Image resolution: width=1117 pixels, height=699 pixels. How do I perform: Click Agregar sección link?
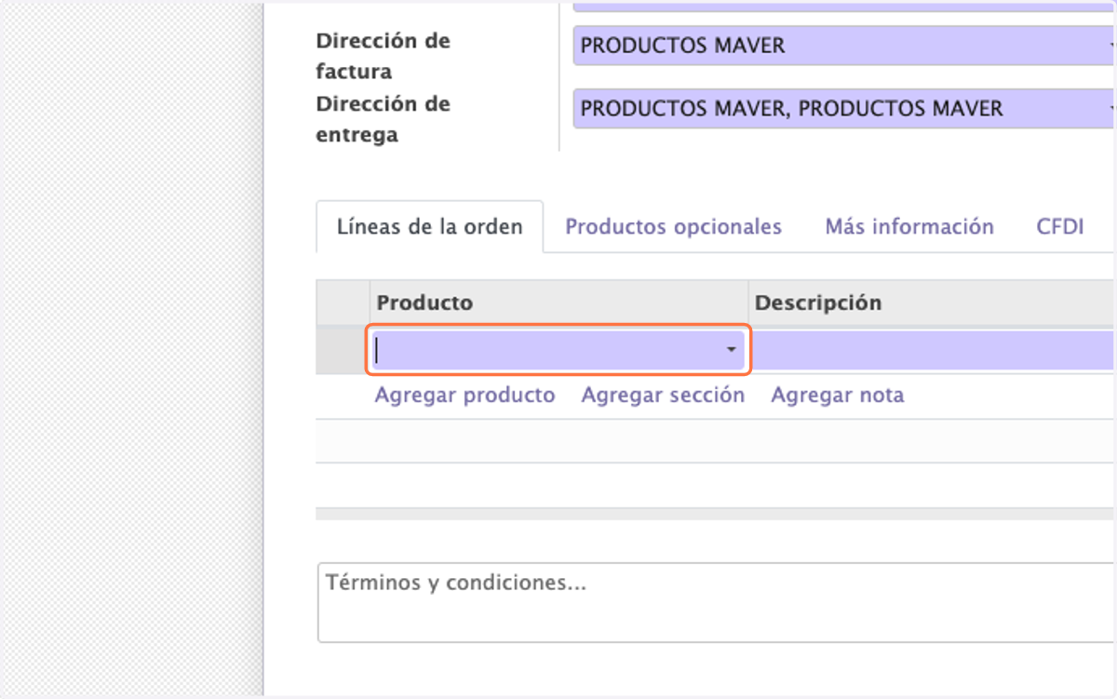tap(664, 396)
